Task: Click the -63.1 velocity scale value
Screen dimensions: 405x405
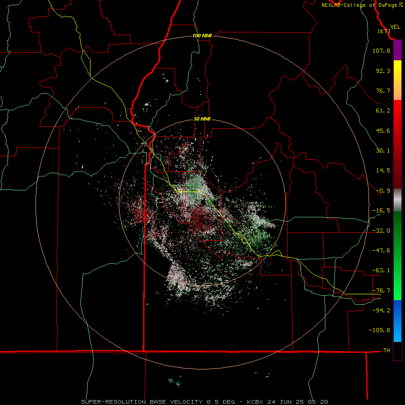Action: 381,270
